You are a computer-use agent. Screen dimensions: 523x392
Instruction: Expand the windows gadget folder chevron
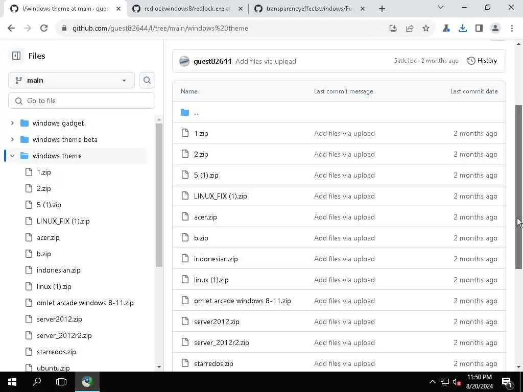(12, 123)
